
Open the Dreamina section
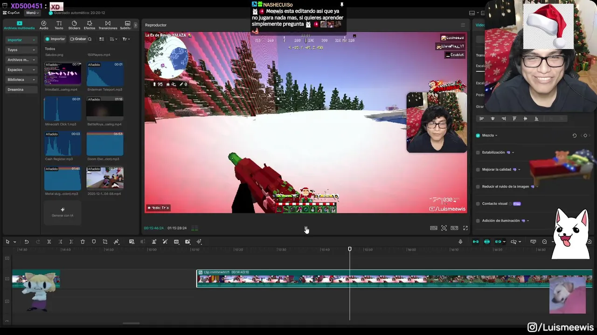(x=21, y=89)
